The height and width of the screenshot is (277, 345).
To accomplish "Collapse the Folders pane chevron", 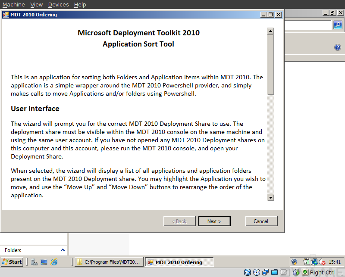I will click(63, 250).
